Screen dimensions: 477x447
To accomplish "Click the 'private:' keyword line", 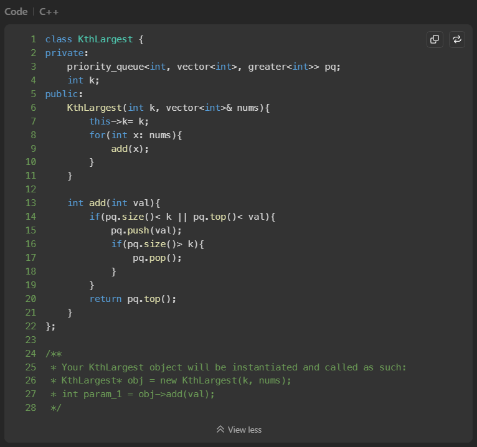I will point(67,53).
